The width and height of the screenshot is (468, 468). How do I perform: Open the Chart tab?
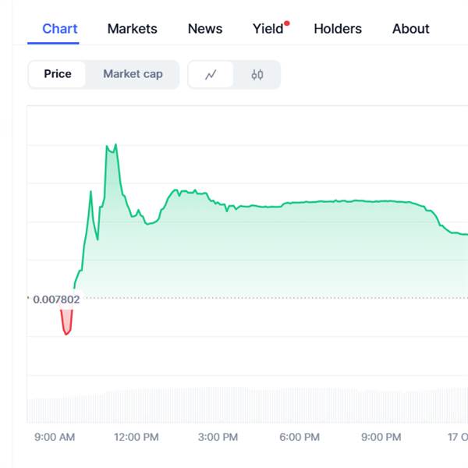click(x=60, y=29)
